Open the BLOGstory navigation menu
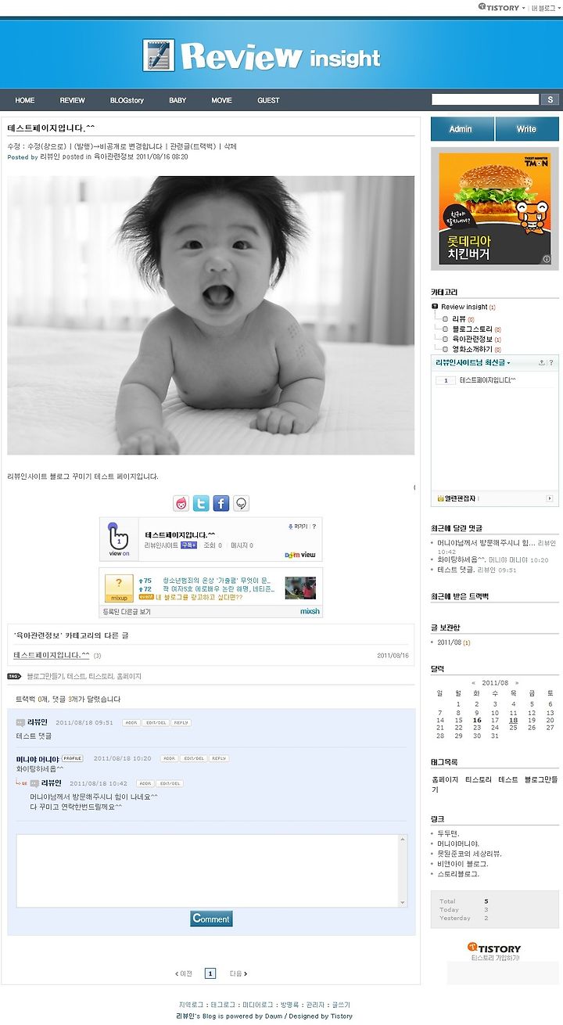The height and width of the screenshot is (1025, 563). (127, 100)
